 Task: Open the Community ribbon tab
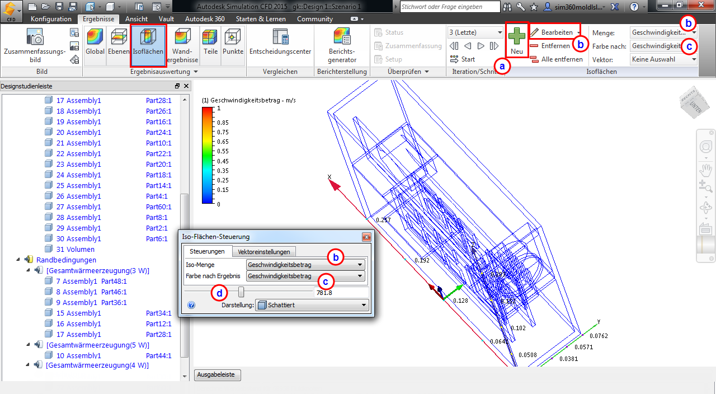click(315, 19)
